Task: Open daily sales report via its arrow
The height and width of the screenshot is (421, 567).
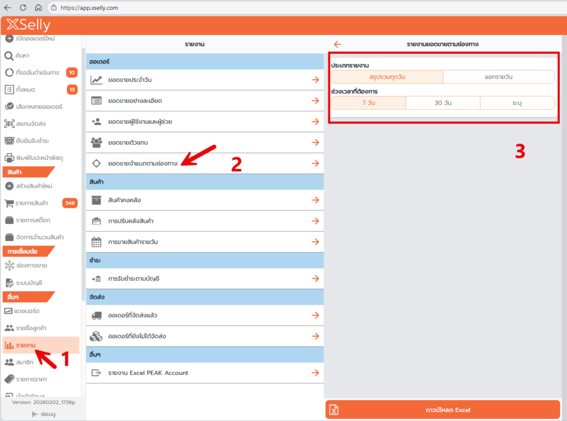Action: click(315, 80)
